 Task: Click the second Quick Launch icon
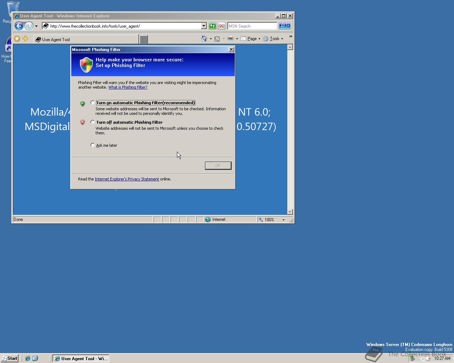(x=35, y=358)
